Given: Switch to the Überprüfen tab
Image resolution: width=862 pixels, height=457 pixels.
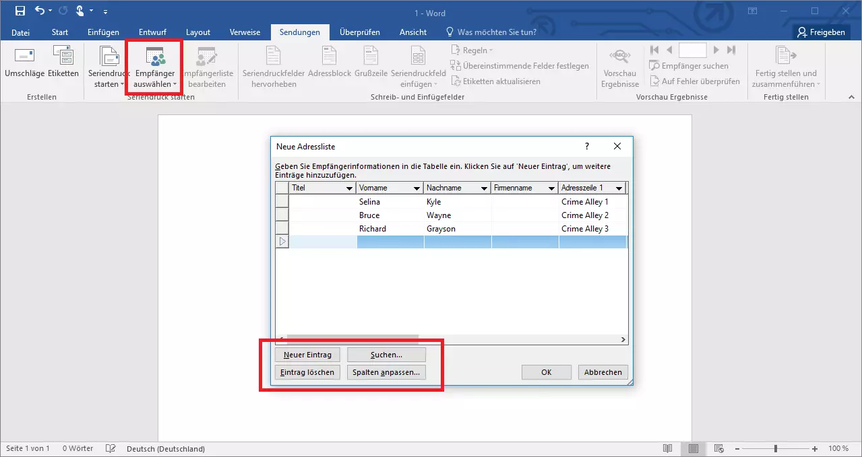Looking at the screenshot, I should click(359, 32).
